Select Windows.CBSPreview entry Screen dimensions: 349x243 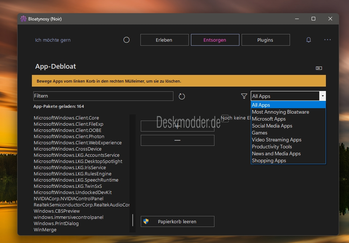57,211
